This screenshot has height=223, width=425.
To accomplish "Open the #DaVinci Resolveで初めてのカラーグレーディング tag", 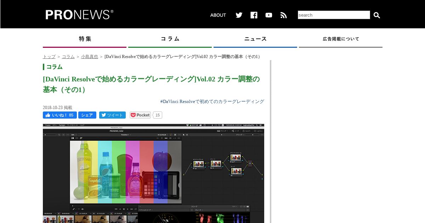I will click(x=212, y=102).
